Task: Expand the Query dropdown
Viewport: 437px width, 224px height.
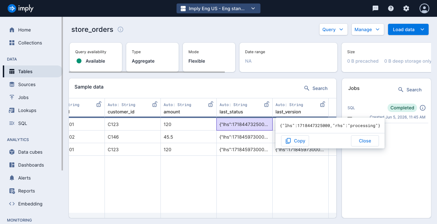Action: [333, 29]
